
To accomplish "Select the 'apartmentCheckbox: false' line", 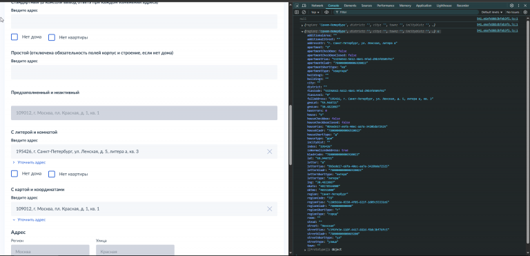I will [327, 51].
